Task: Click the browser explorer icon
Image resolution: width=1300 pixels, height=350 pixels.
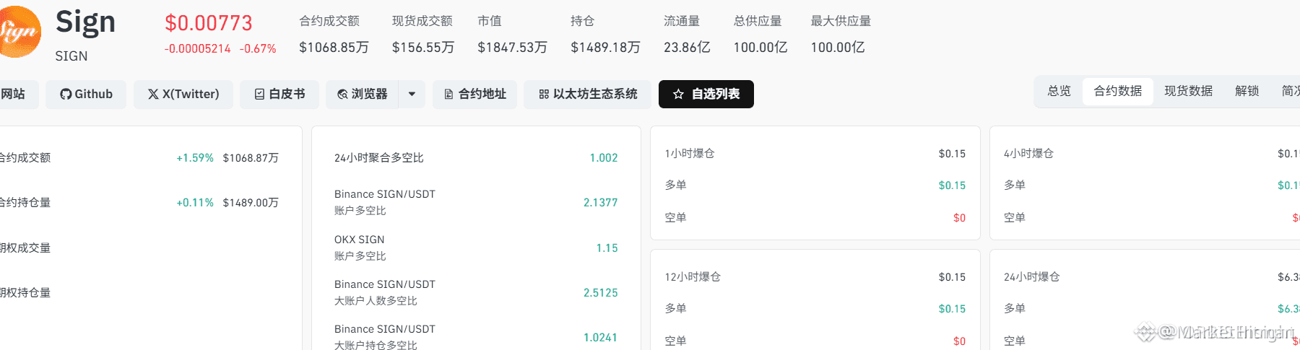Action: tap(342, 95)
